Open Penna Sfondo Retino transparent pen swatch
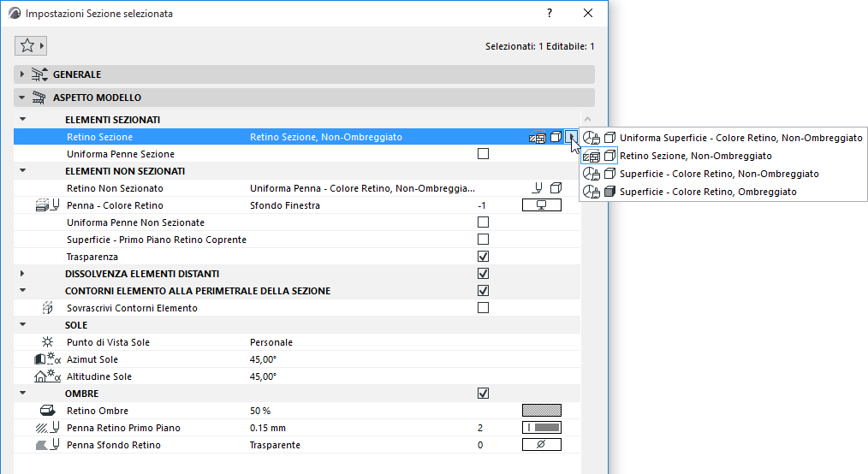 pyautogui.click(x=541, y=445)
